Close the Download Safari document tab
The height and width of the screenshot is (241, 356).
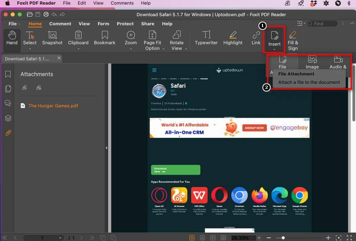point(59,58)
